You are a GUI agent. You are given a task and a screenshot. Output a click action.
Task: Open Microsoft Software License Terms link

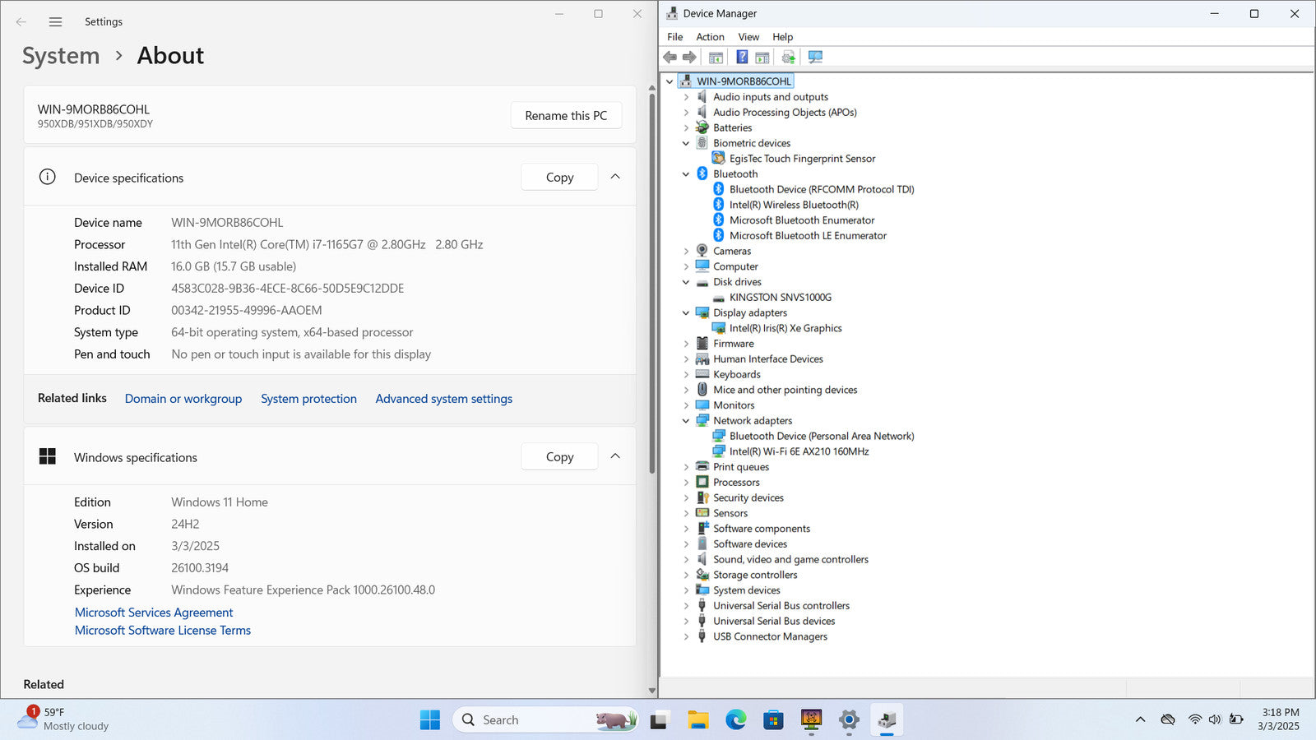point(163,631)
